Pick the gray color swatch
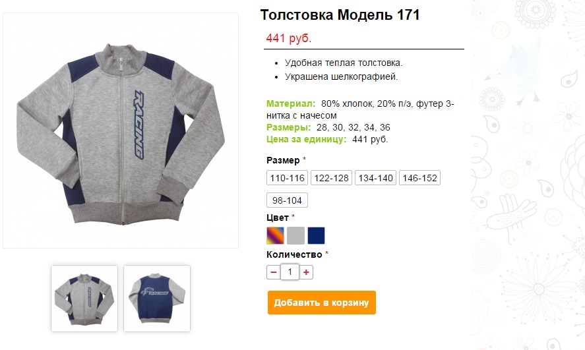Image resolution: width=585 pixels, height=350 pixels. coord(296,235)
